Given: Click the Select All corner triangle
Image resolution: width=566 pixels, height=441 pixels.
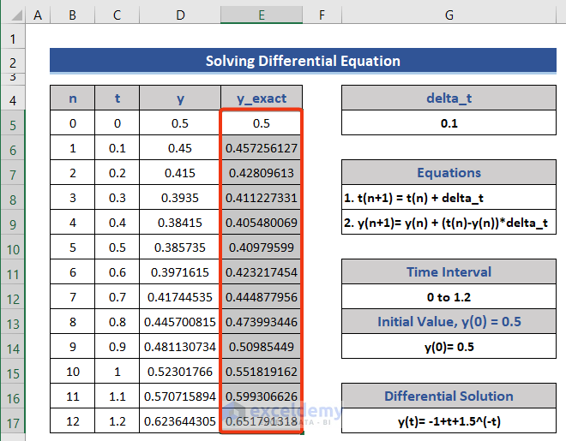Looking at the screenshot, I should [13, 15].
